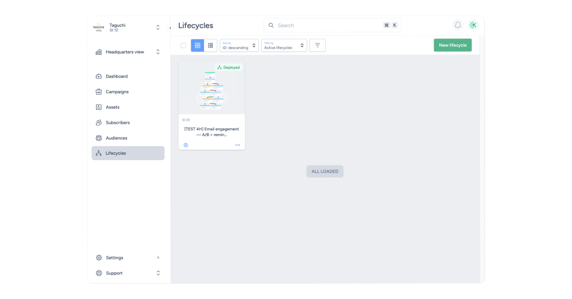Open the three-dot menu on lifecycle card

238,145
